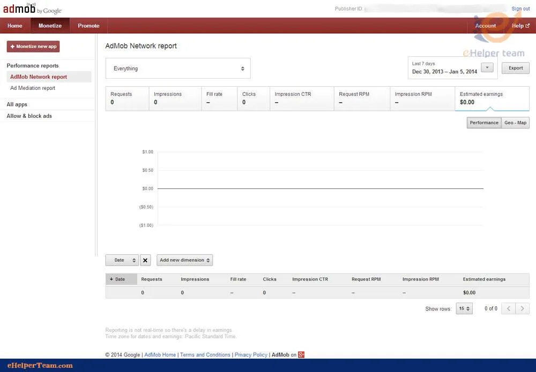
Task: Open Add new dimension dropdown
Action: [x=184, y=260]
